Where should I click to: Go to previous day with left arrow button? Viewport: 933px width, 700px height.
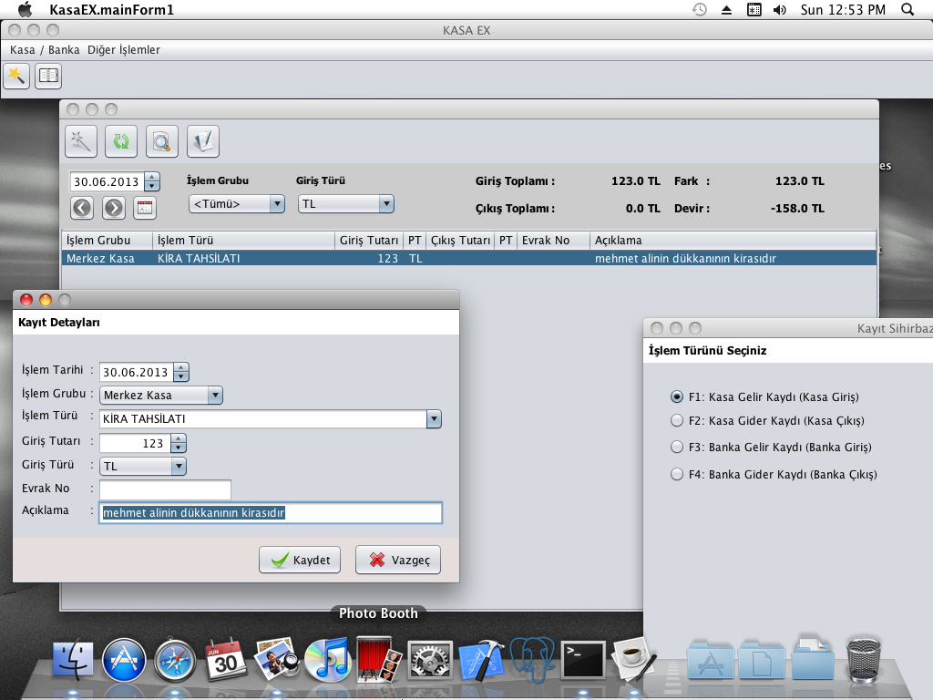click(x=82, y=208)
